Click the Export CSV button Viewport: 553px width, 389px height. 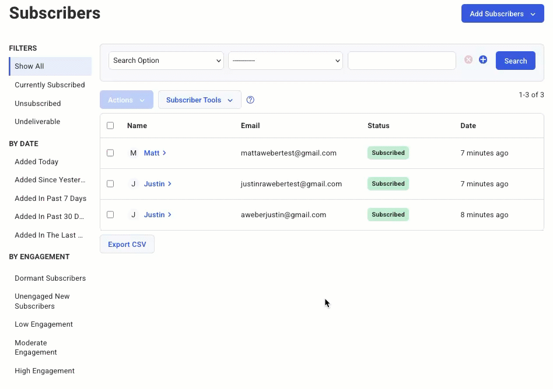pos(127,245)
